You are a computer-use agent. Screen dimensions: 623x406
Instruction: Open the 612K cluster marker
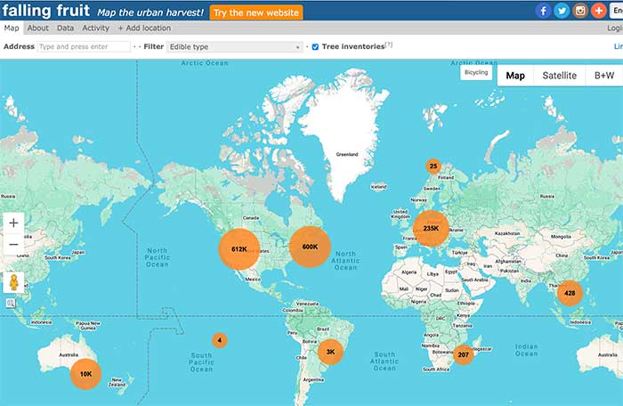click(x=239, y=249)
